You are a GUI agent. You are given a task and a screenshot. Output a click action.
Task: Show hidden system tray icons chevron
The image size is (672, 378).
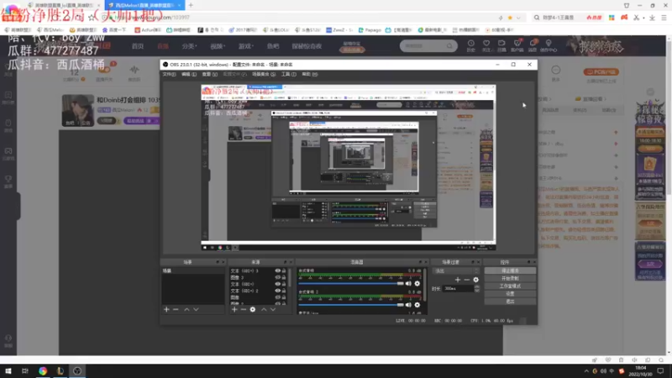[585, 371]
